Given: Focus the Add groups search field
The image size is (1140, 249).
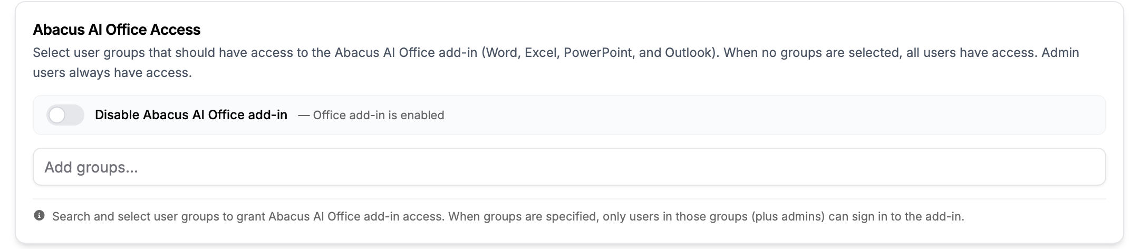Looking at the screenshot, I should tap(569, 167).
